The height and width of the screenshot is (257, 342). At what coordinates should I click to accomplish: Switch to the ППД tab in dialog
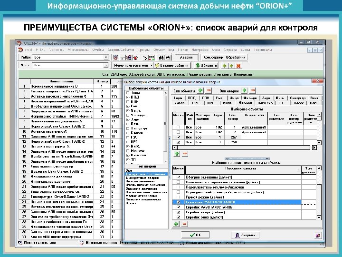(x=192, y=98)
